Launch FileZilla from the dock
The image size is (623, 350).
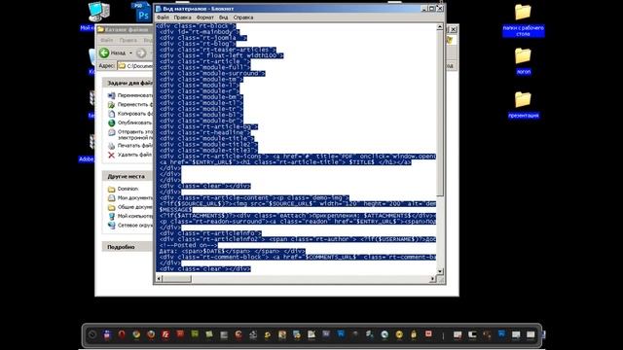pyautogui.click(x=165, y=334)
